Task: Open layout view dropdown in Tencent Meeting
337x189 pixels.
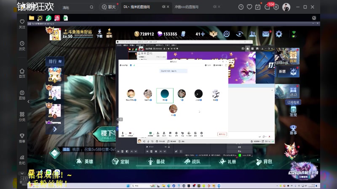Action: pos(218,65)
